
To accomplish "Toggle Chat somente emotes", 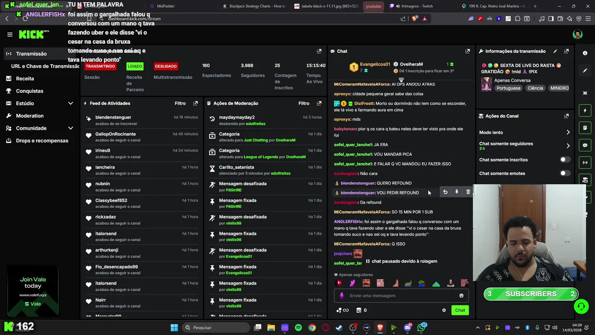I will tap(565, 173).
